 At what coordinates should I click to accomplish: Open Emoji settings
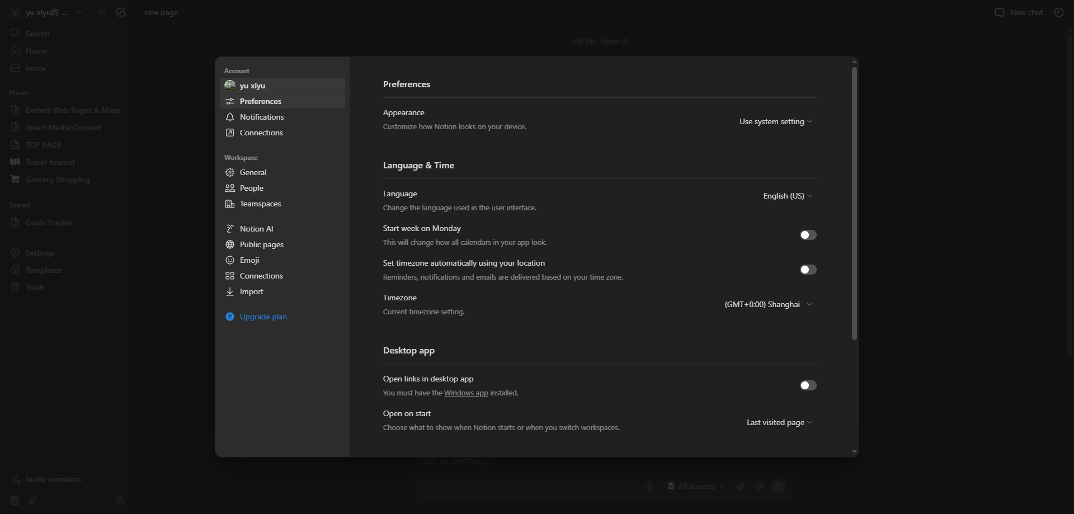[x=282, y=260]
